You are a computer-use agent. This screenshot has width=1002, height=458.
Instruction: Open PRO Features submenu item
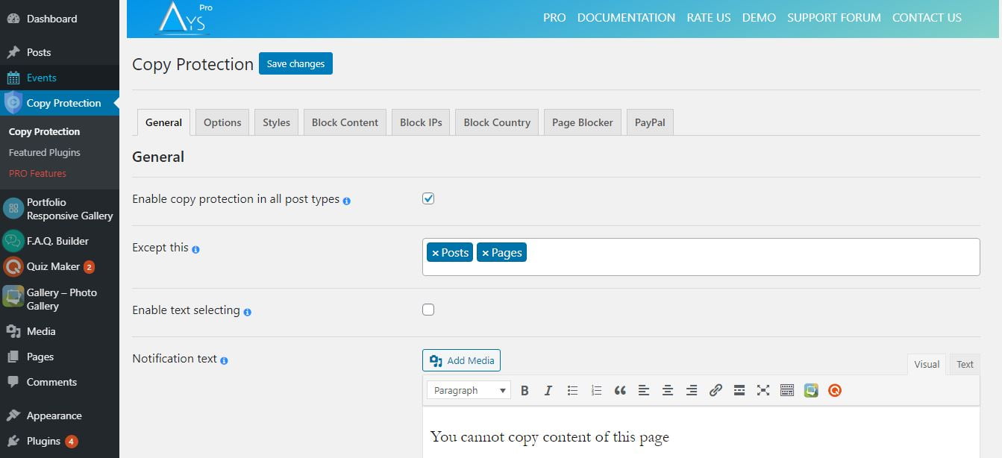pos(37,173)
